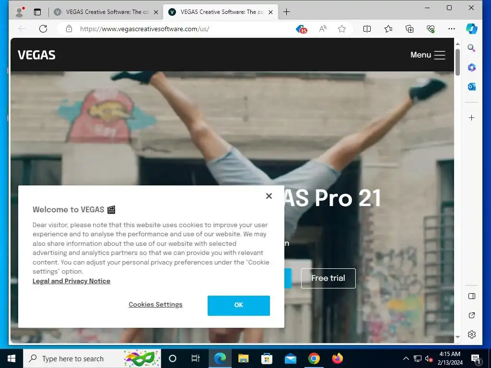Click the address bar URL field
The height and width of the screenshot is (368, 491).
(185, 29)
